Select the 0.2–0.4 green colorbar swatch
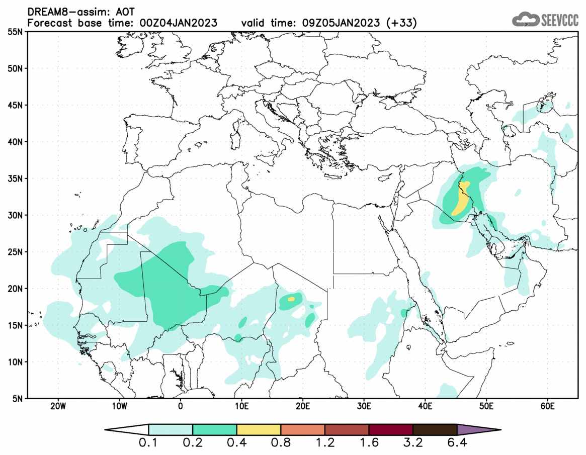Screen dimensions: 586x455 pyautogui.click(x=214, y=429)
